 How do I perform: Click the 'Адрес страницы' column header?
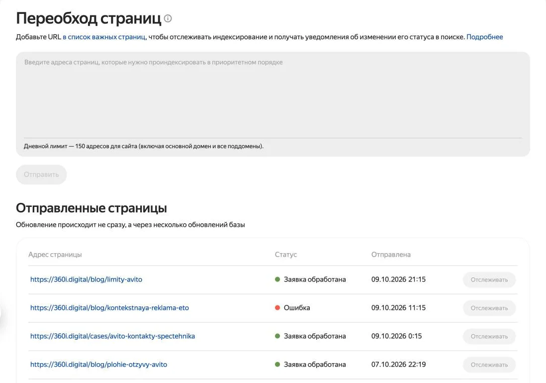[x=55, y=255]
